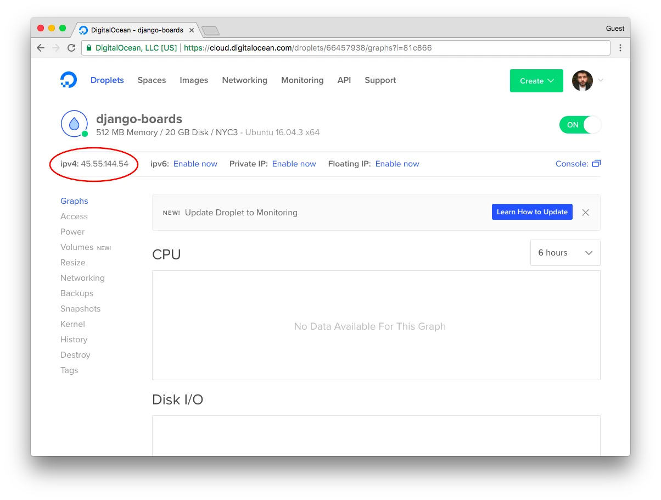
Task: Open the Chrome three-dot menu
Action: [x=620, y=48]
